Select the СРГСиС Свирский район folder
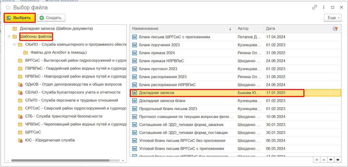Image resolution: width=348 pixels, height=167 pixels. (x=76, y=108)
